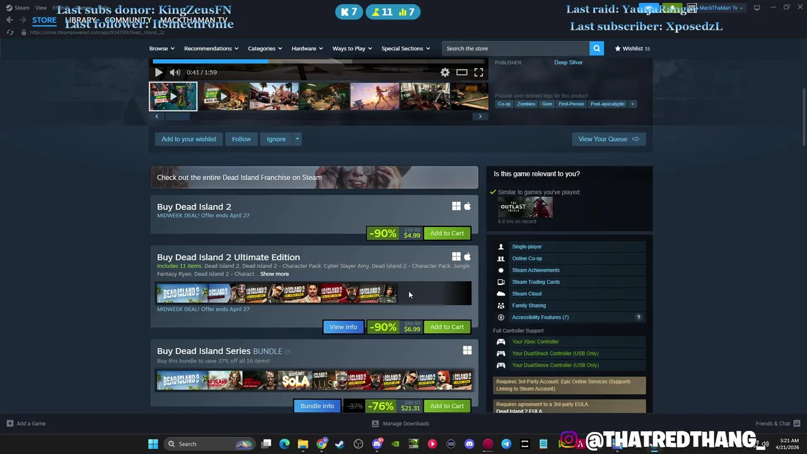807x454 pixels.
Task: Expand Show more in Ultimate Edition contents
Action: click(274, 274)
